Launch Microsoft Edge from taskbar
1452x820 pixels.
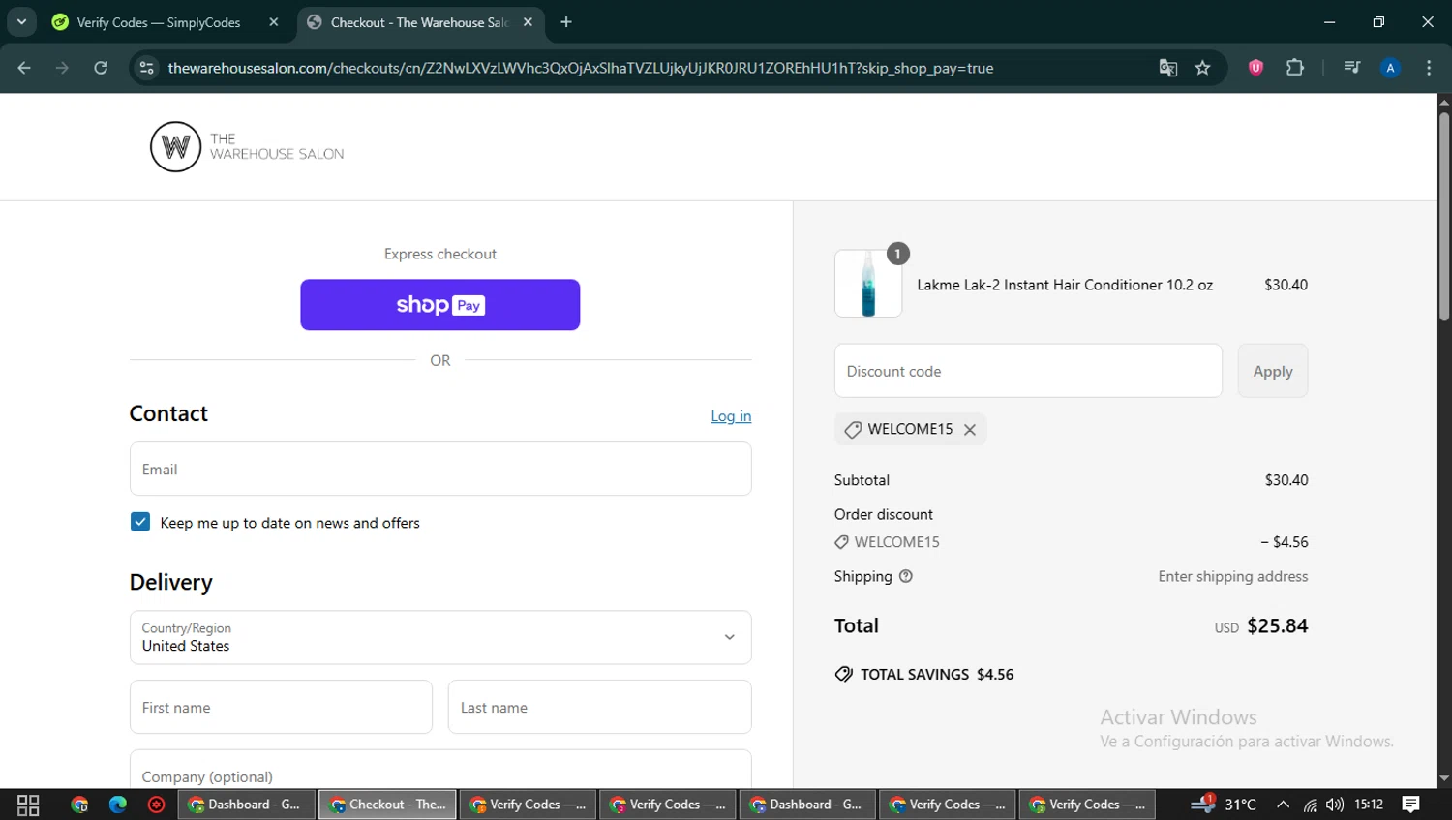click(118, 805)
